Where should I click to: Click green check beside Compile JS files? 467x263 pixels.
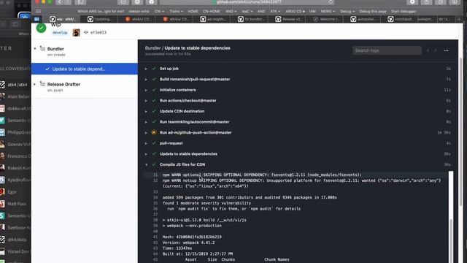tap(154, 164)
